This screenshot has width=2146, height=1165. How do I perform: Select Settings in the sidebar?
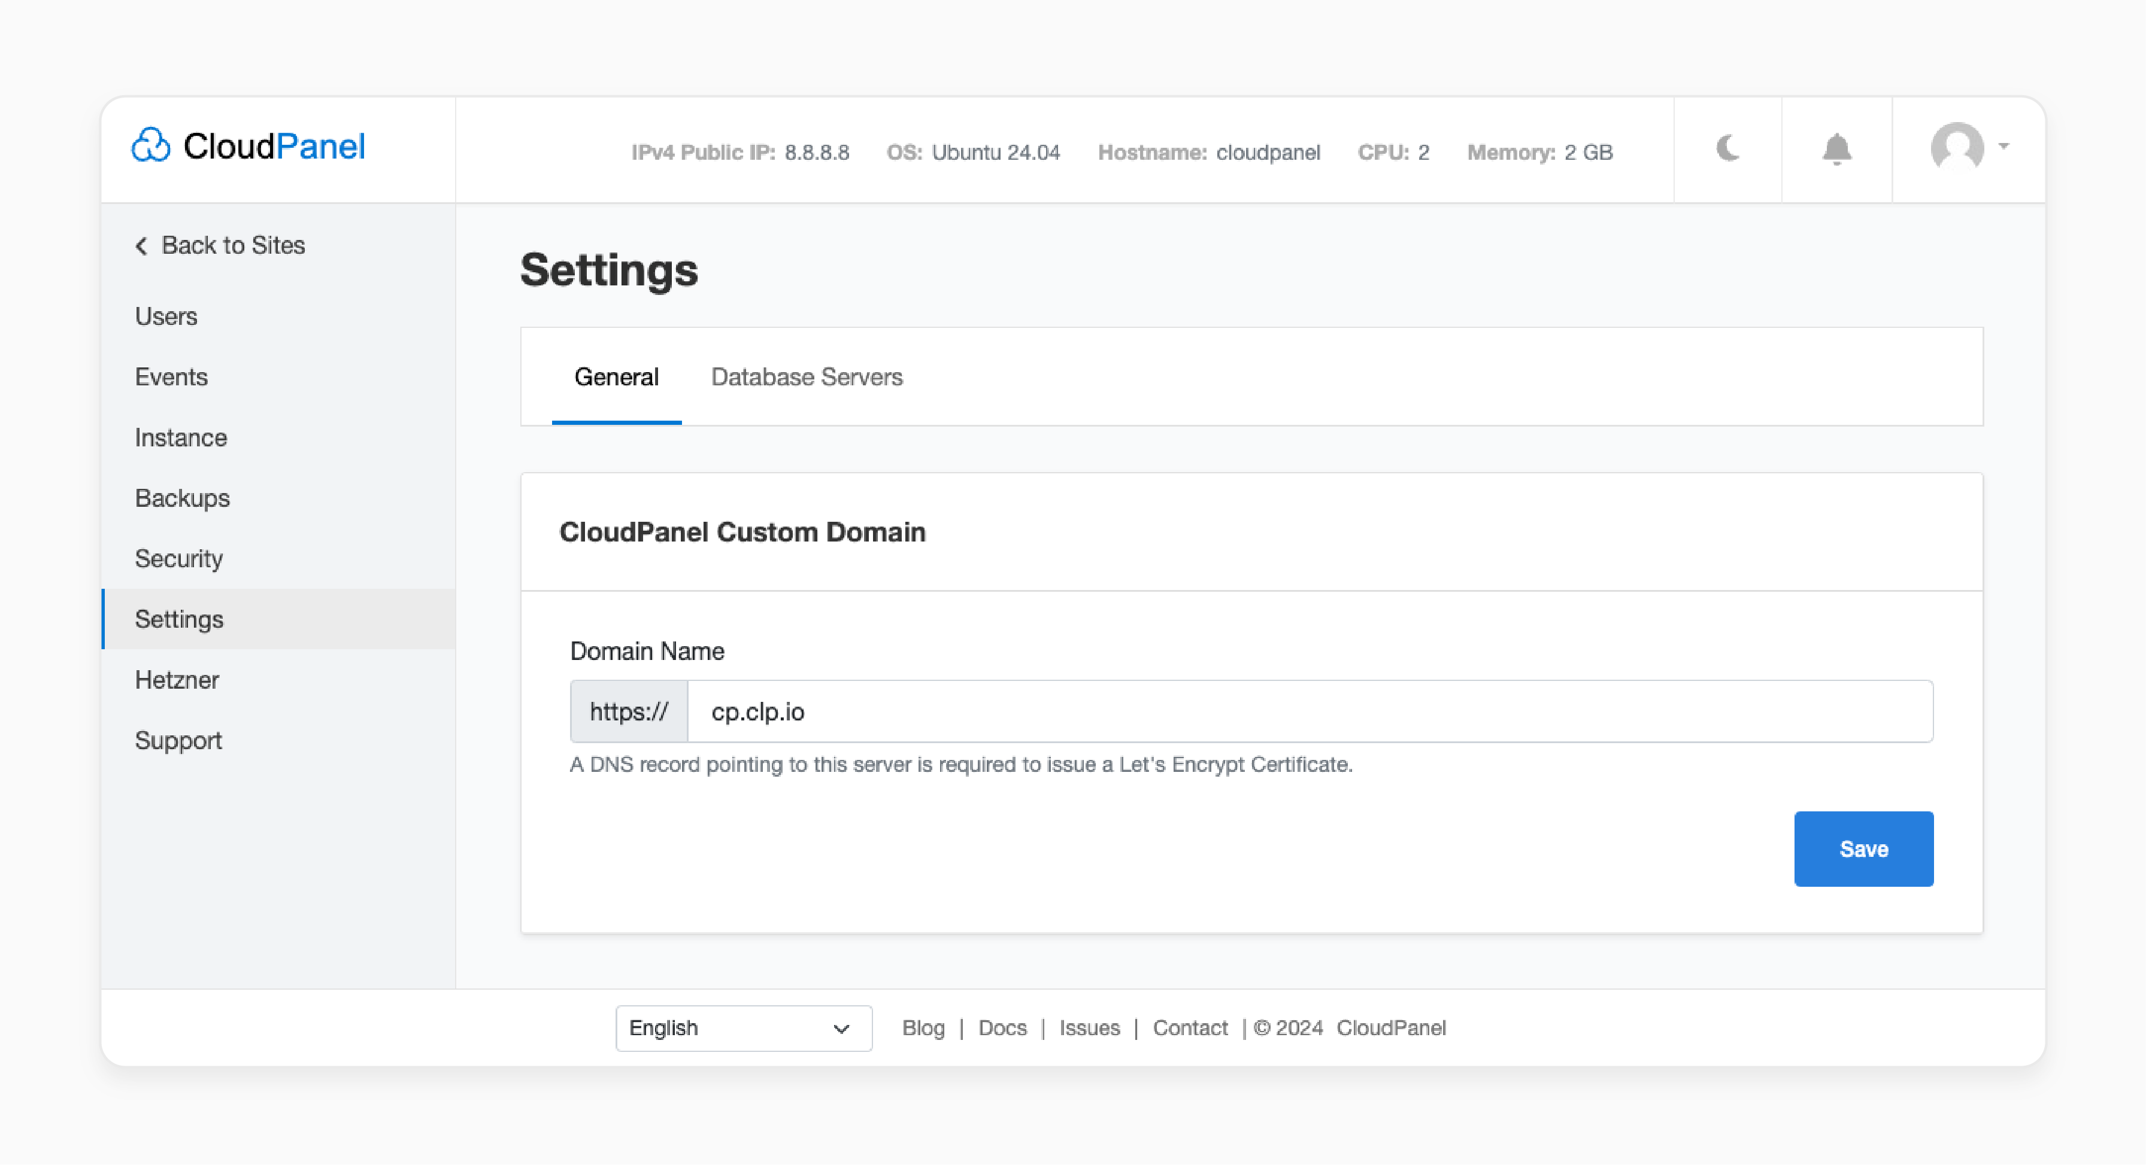point(278,619)
